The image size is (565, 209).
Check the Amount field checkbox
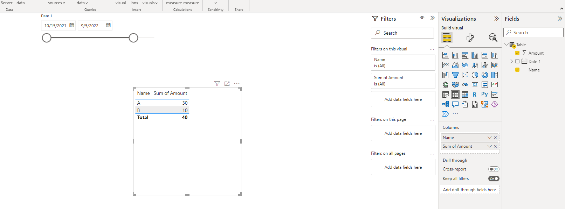[x=517, y=53]
